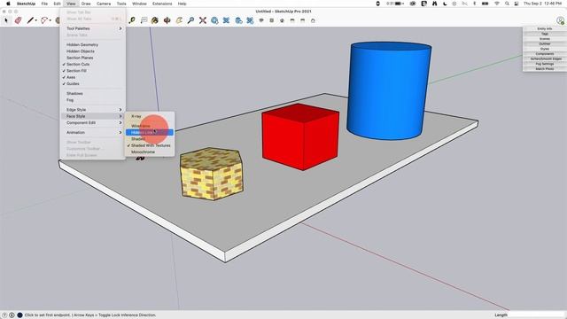Click the info circle in status bar

coord(12,315)
